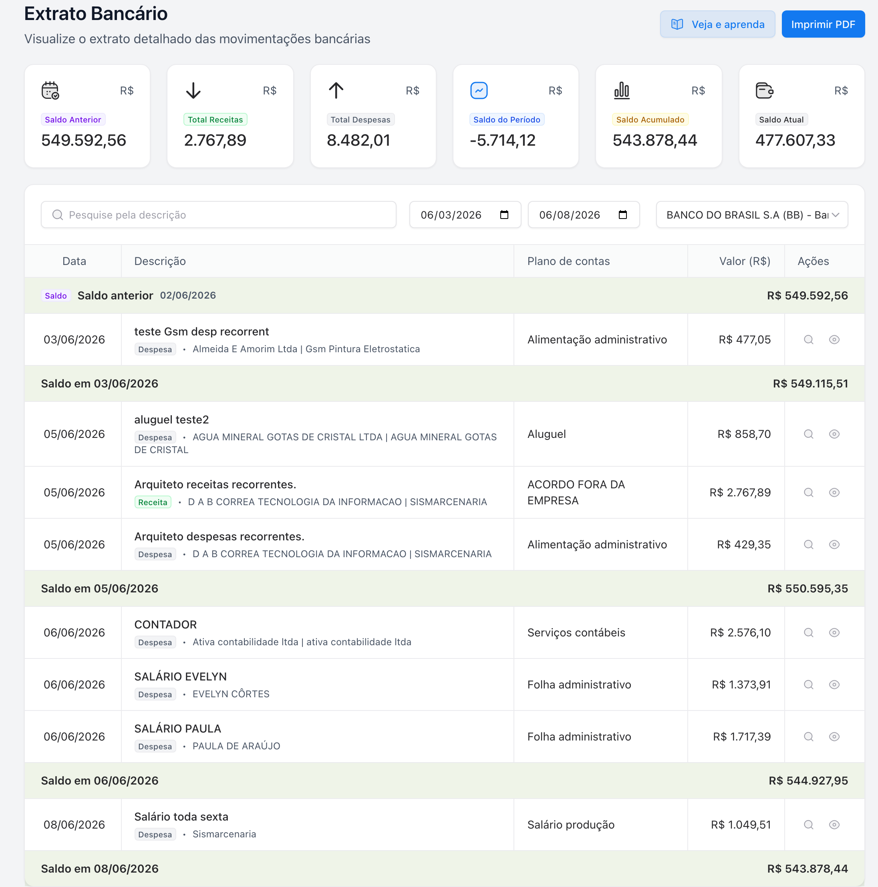Viewport: 878px width, 887px height.
Task: Click the Total Despesas tag
Action: (x=360, y=119)
